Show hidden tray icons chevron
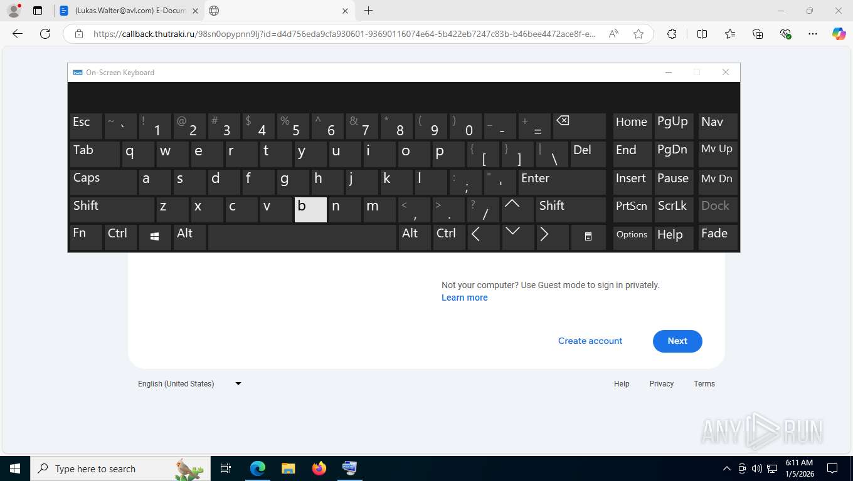Screen dimensions: 853x481 pos(727,468)
